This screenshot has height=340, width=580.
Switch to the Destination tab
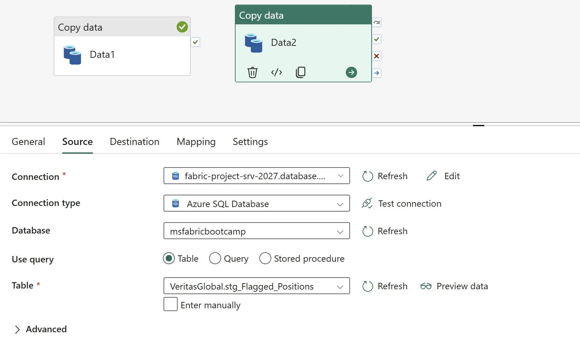pos(135,141)
